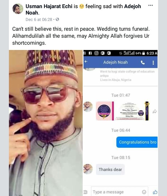The width and height of the screenshot is (167, 196).
Task: Tap the 'Congratulations bro' message bubble
Action: [x=137, y=142]
